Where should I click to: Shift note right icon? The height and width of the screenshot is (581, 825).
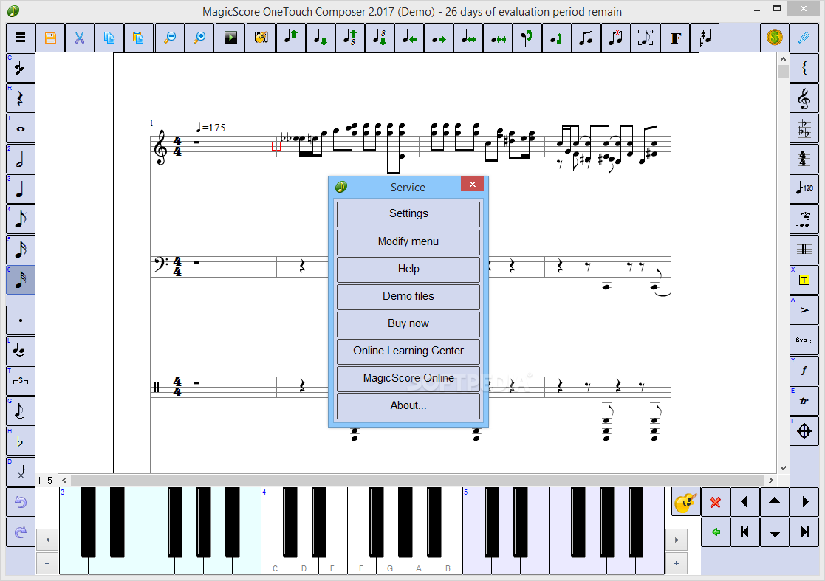point(438,38)
